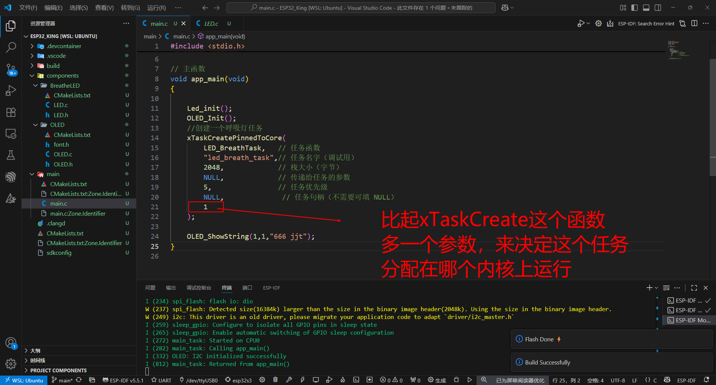The height and width of the screenshot is (385, 716).
Task: Open Remote Explorer view
Action: point(11,134)
